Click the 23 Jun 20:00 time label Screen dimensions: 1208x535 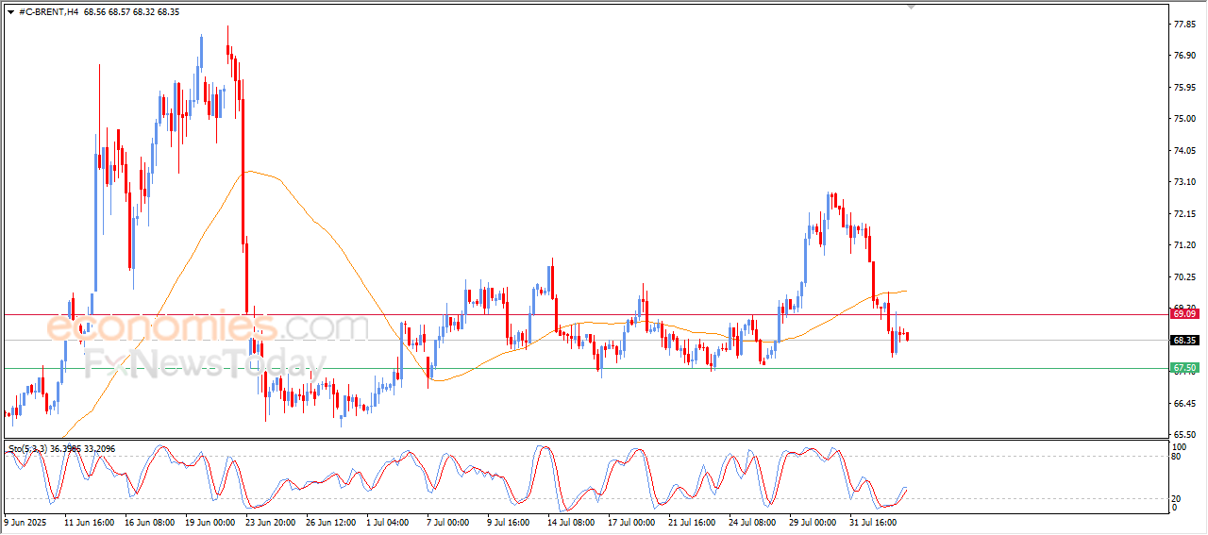point(269,521)
